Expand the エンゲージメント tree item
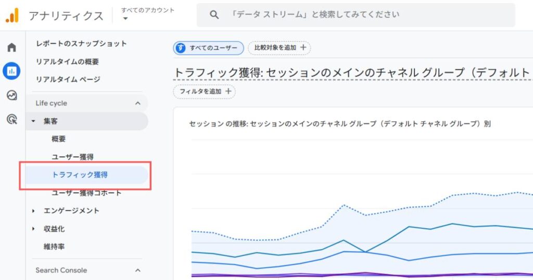The width and height of the screenshot is (533, 280). click(x=34, y=211)
